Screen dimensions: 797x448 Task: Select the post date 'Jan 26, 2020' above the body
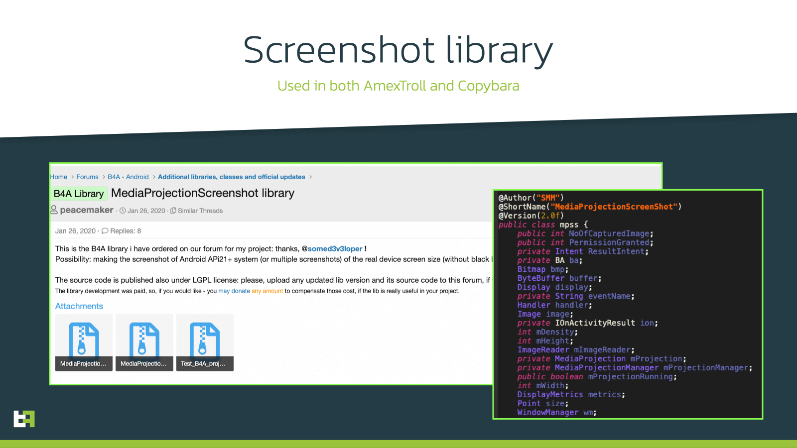point(75,231)
